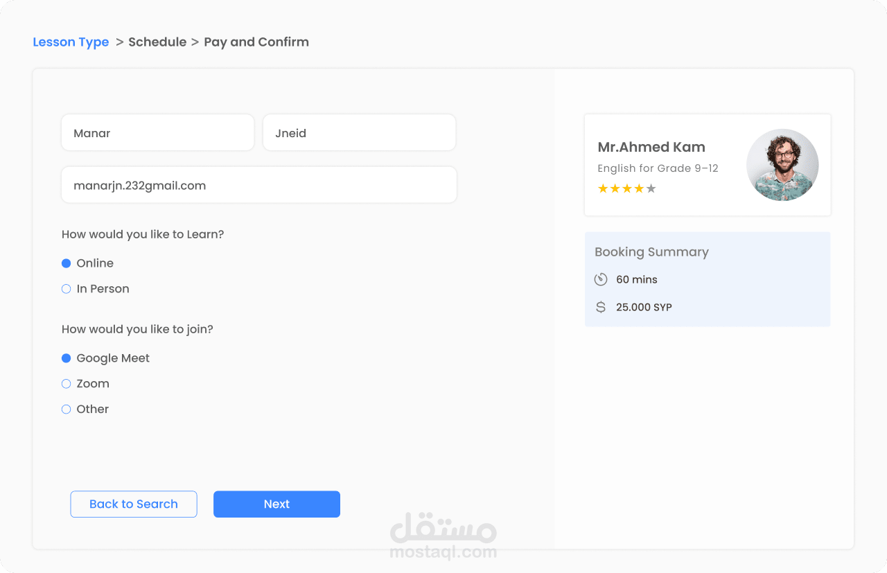Viewport: 887px width, 573px height.
Task: Click the clock icon beside 60 mins
Action: tap(601, 279)
